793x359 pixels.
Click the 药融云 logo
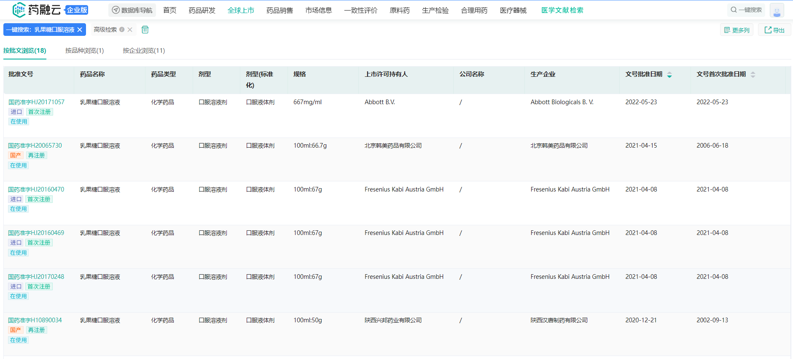pyautogui.click(x=37, y=10)
